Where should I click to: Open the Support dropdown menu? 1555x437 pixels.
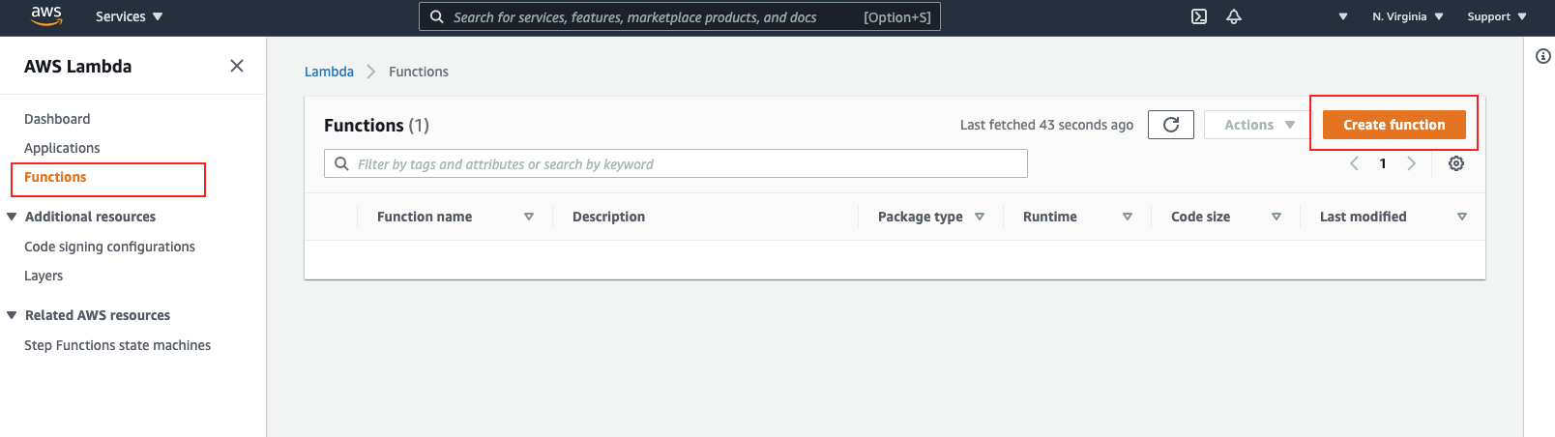[x=1497, y=16]
